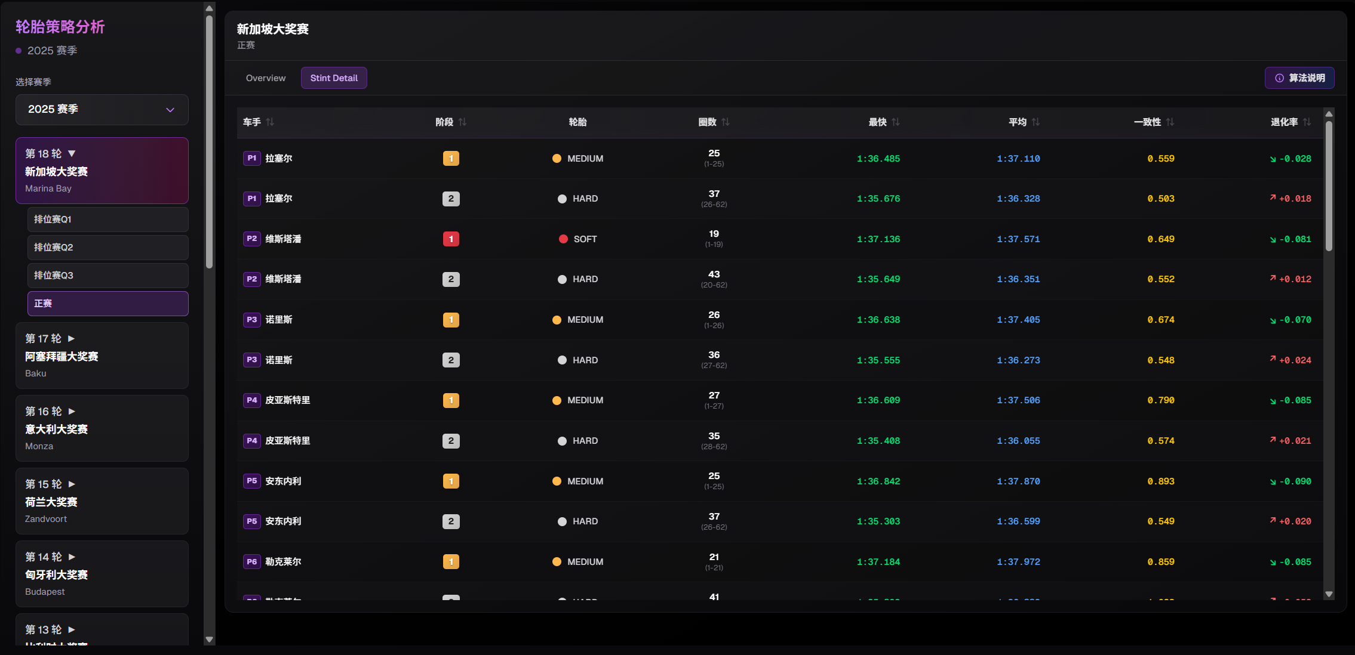Expand 第 17 轮 阿塞拜疆大奖赛
This screenshot has height=655, width=1355.
pos(102,356)
